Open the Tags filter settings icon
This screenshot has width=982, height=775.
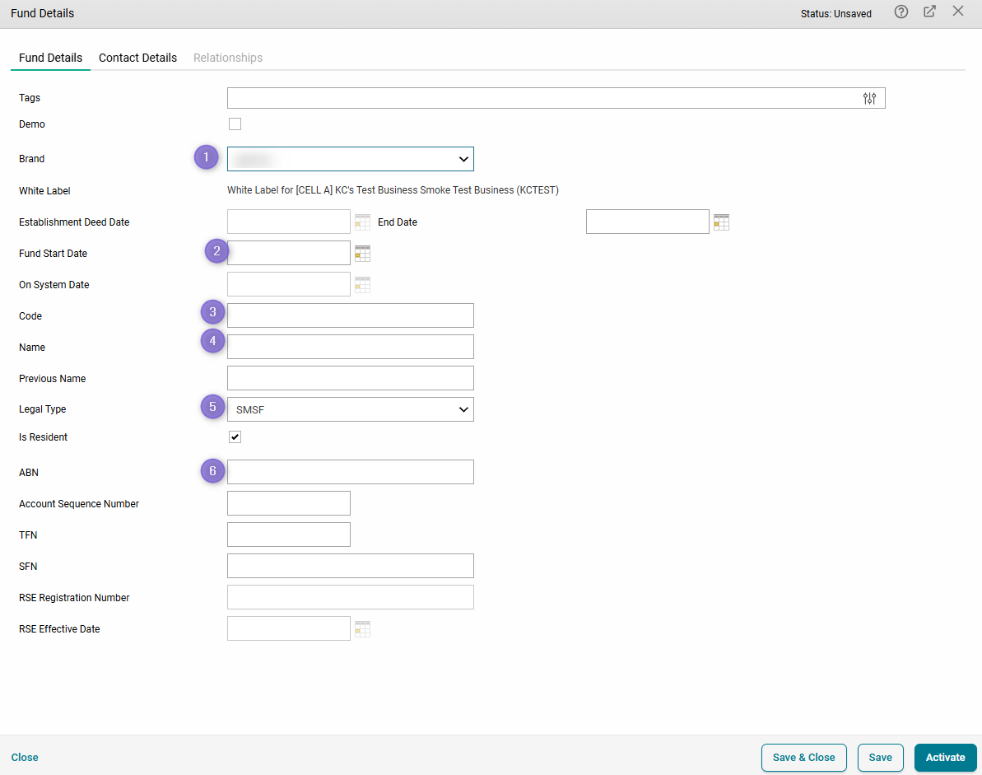coord(869,98)
